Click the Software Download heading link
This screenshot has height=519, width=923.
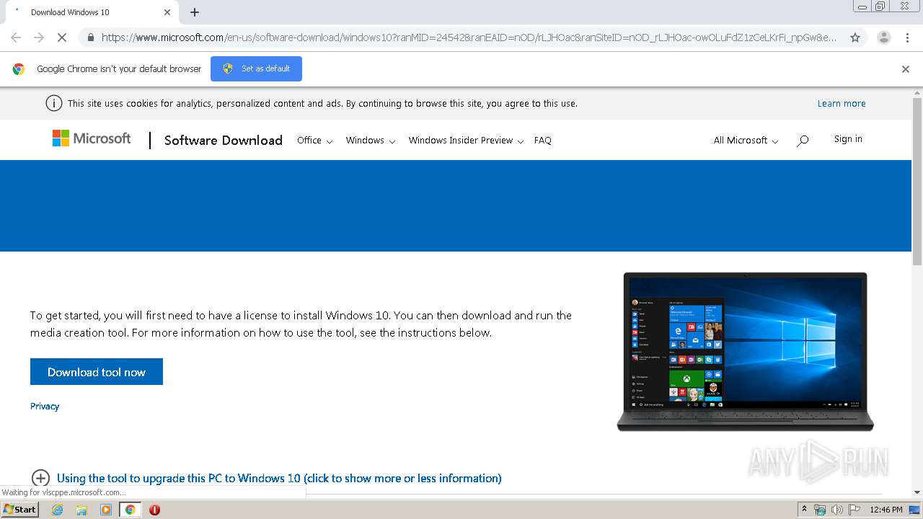223,141
